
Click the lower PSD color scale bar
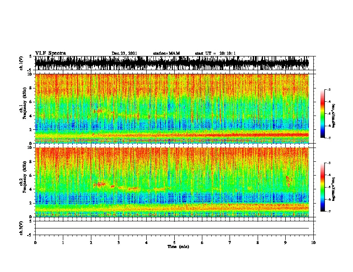point(323,187)
